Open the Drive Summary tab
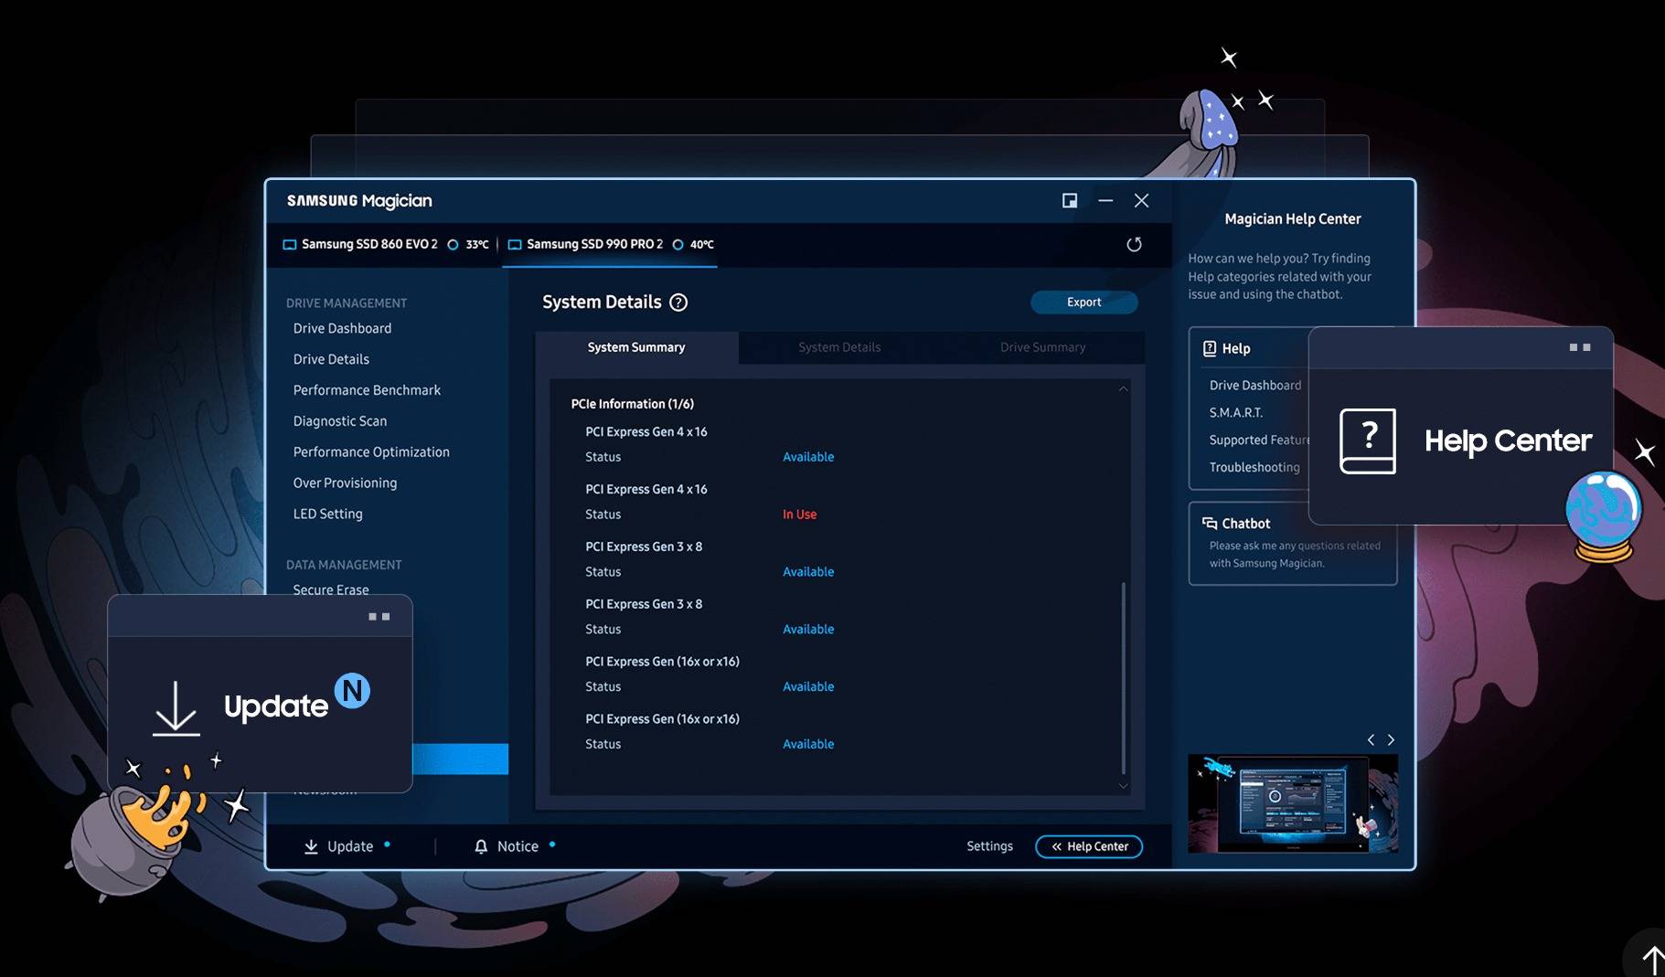The height and width of the screenshot is (977, 1665). pyautogui.click(x=1042, y=347)
